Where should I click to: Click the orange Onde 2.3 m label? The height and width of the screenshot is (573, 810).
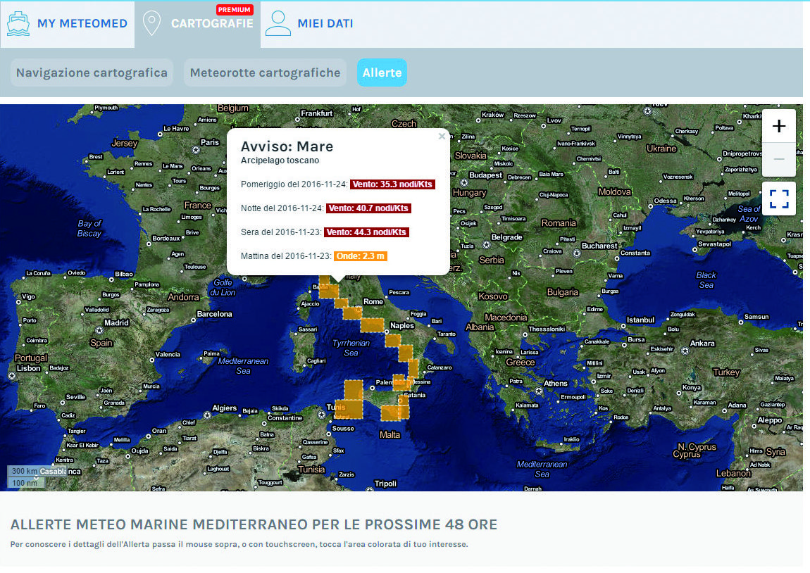361,256
